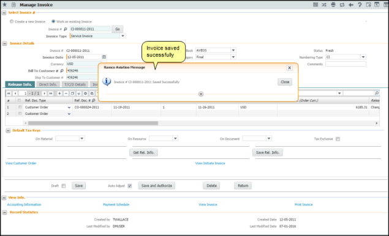Collapse the Record Statistics section
389x236 pixels.
[x=5, y=213]
